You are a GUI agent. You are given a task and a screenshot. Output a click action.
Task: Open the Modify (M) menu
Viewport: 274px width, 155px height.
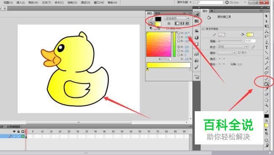[33, 3]
